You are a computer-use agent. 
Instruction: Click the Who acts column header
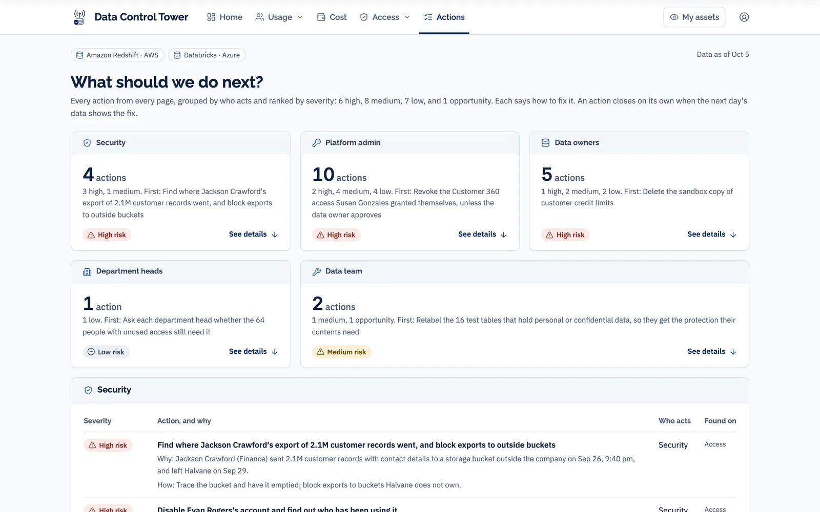point(674,421)
